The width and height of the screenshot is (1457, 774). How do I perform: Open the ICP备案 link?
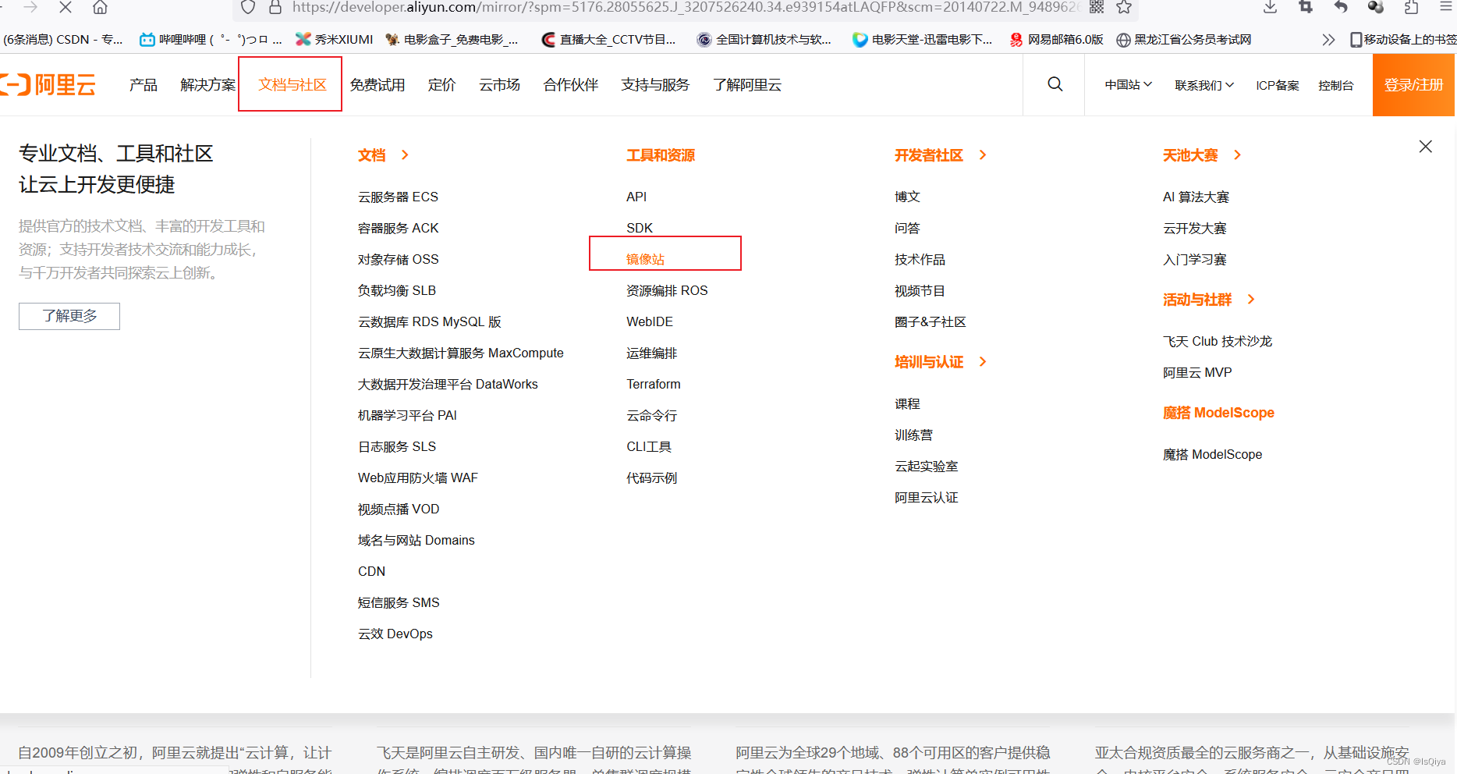pos(1278,85)
